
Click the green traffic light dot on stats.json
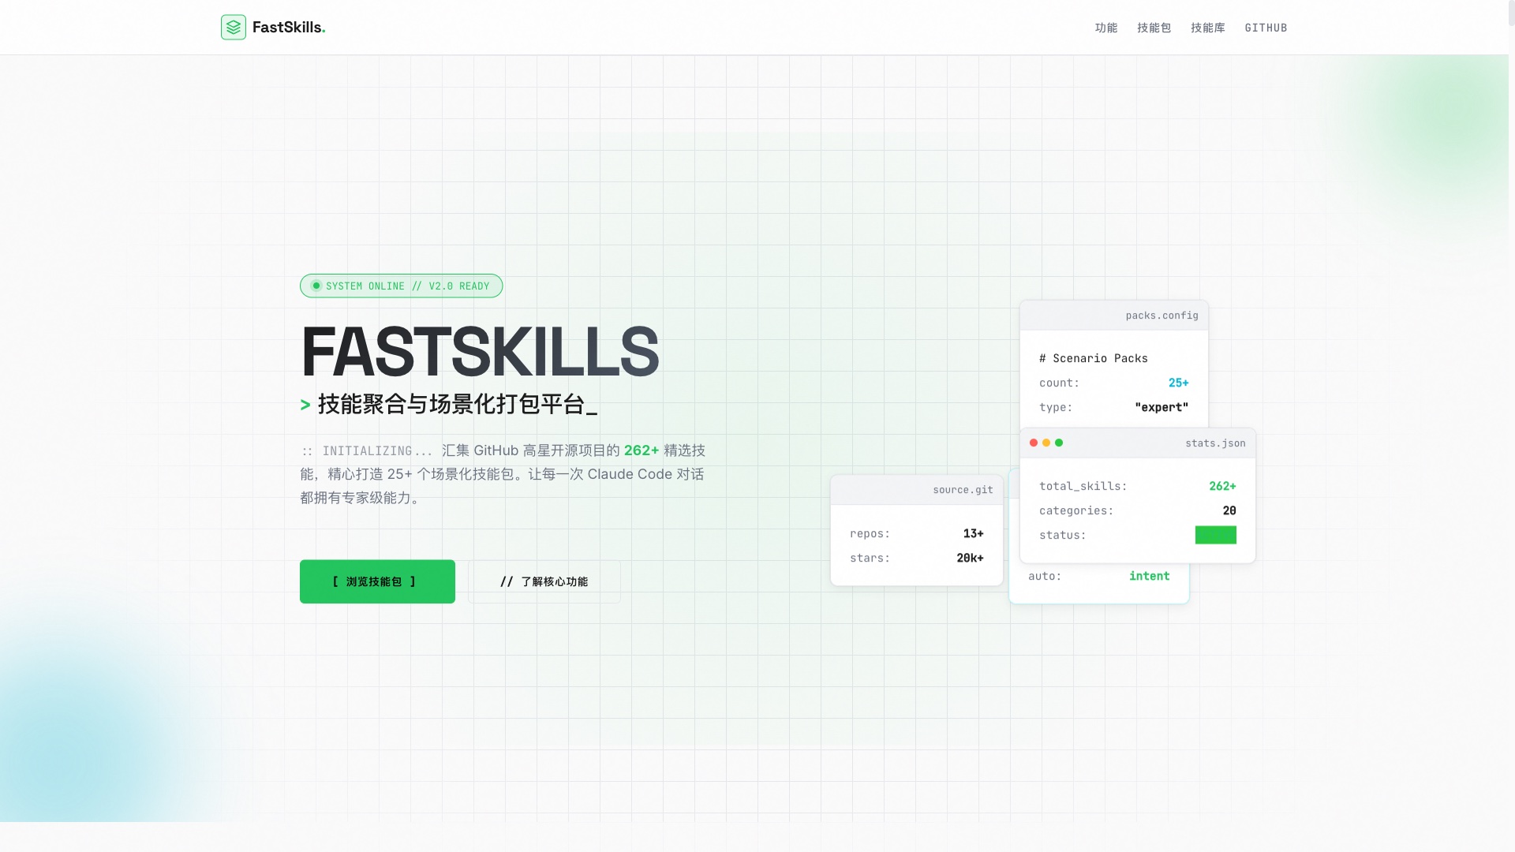1059,443
